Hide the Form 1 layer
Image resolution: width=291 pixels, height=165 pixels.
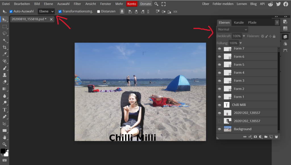coord(219,97)
